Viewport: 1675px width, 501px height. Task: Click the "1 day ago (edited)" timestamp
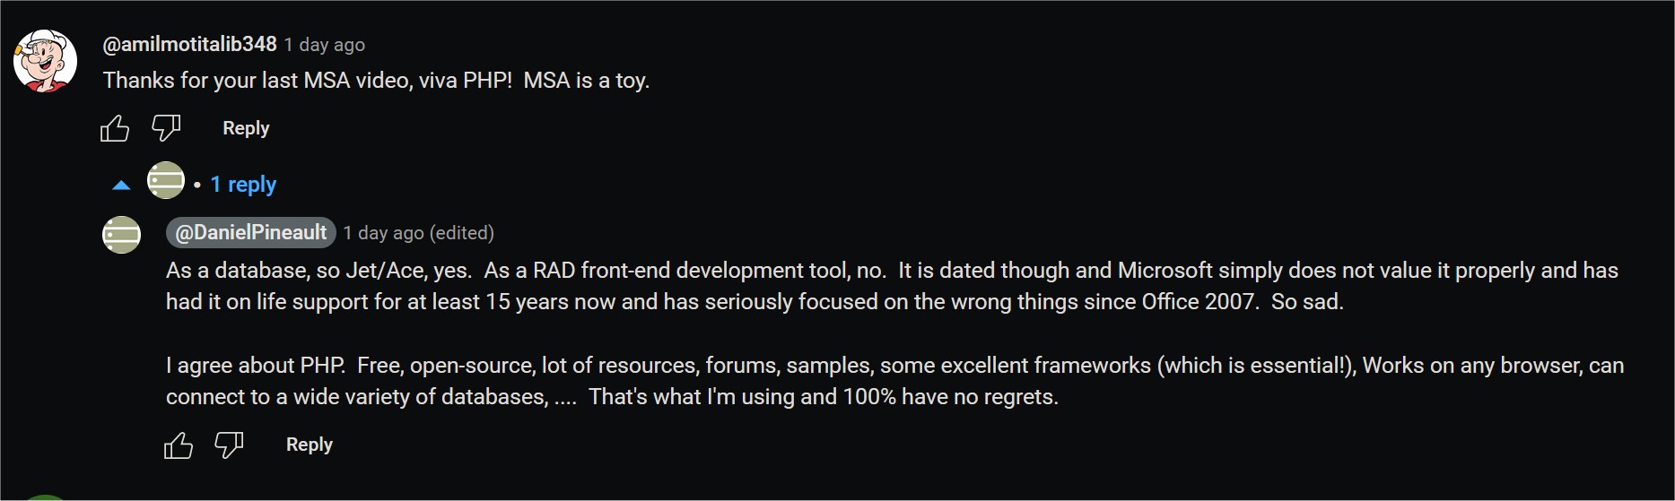[418, 233]
